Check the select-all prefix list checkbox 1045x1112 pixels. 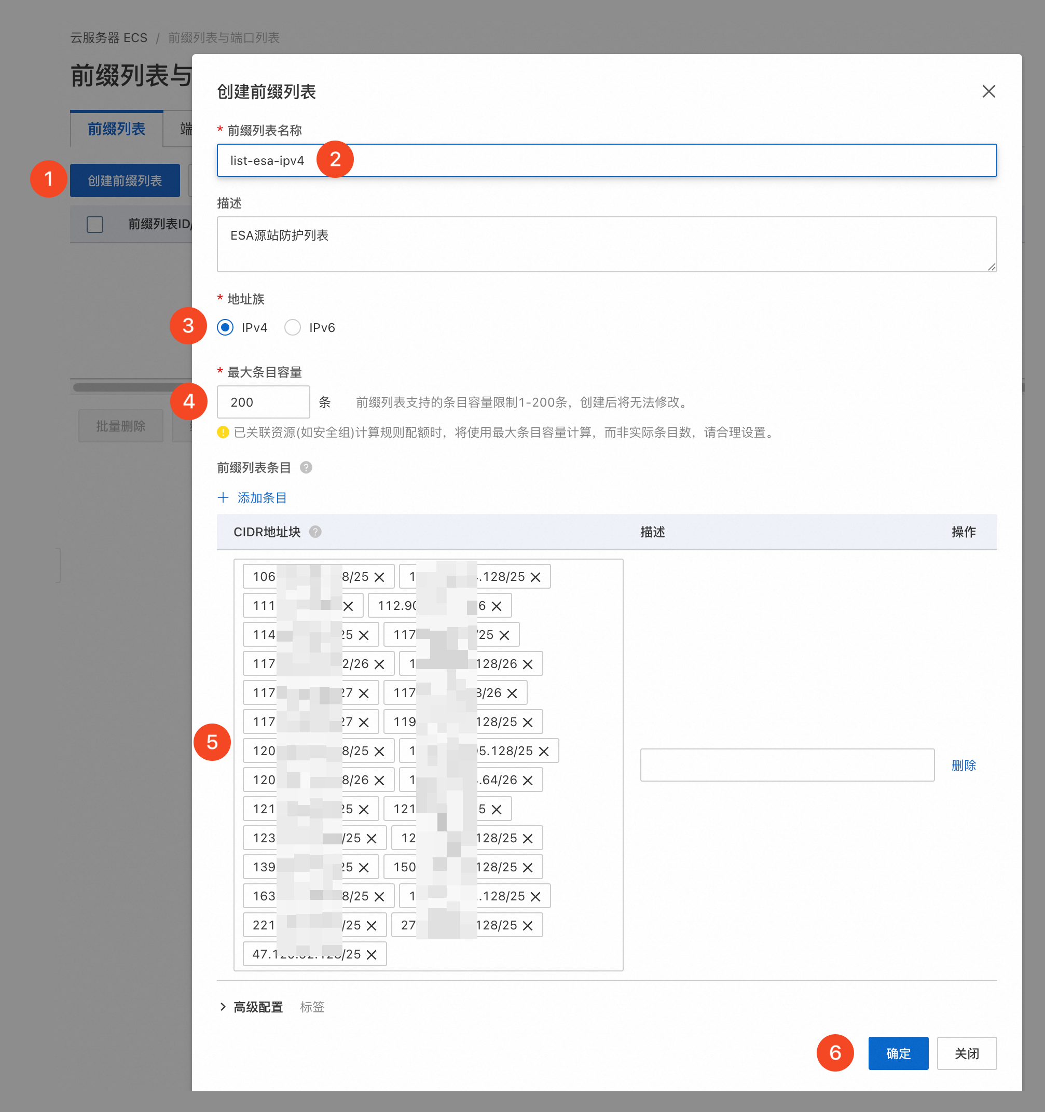click(x=95, y=224)
